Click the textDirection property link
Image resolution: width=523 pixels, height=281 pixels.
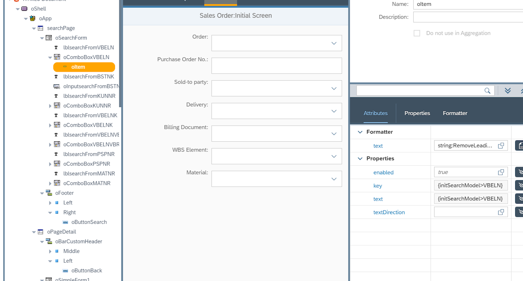[389, 212]
